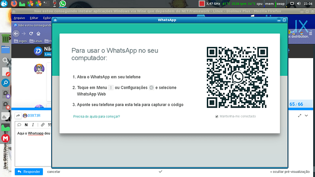Click the 23:04 clock
The height and width of the screenshot is (177, 315).
pos(308,4)
